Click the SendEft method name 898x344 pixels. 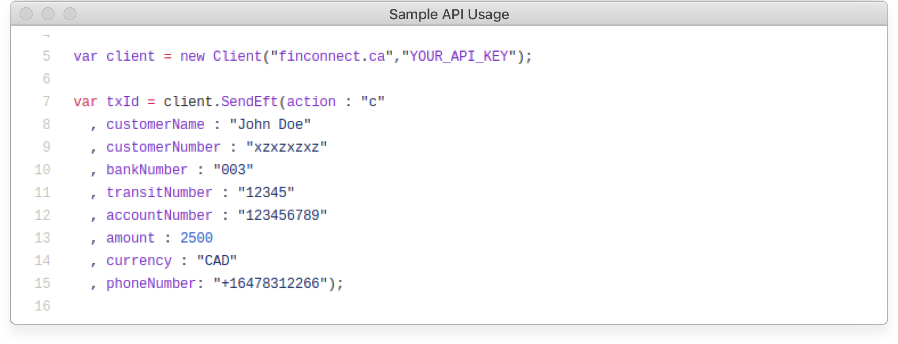pyautogui.click(x=249, y=101)
